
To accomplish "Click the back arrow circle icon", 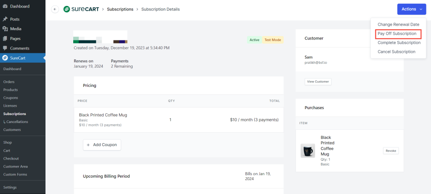I will (x=55, y=9).
